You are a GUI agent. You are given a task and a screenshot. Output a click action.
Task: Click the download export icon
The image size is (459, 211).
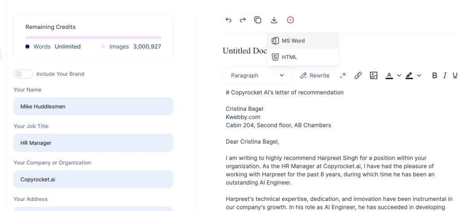[274, 20]
